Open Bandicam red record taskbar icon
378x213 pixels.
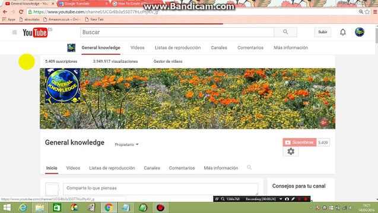tap(160, 208)
